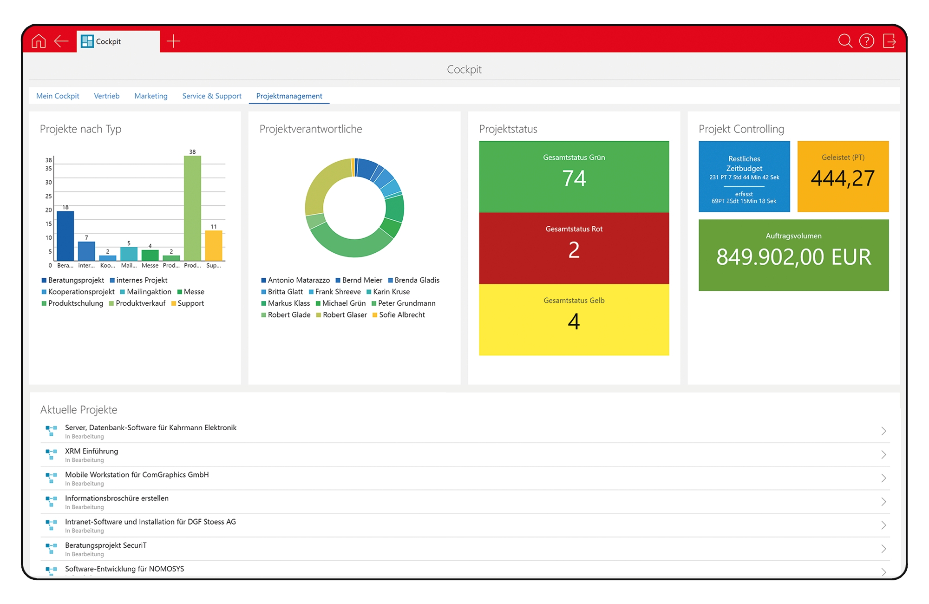This screenshot has height=604, width=929.
Task: Click project icon beside XRM Einführung
Action: click(51, 454)
